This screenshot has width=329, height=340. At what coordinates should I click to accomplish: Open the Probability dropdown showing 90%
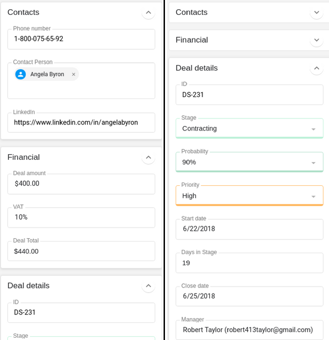tap(250, 162)
